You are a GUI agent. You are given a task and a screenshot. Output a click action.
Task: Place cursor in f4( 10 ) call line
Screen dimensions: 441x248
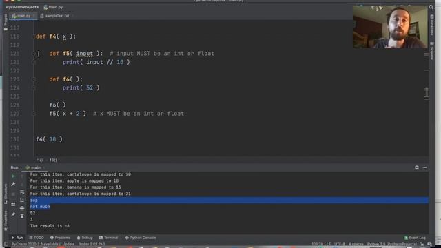pos(49,139)
